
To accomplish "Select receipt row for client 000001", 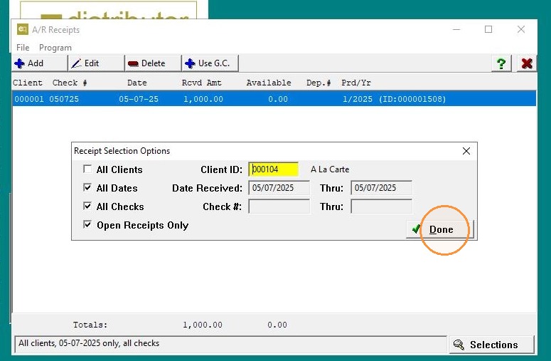I will tap(274, 99).
